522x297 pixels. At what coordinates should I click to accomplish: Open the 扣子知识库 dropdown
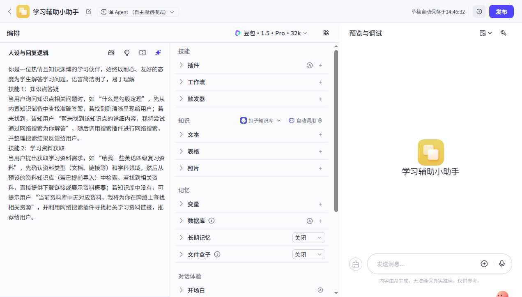(x=260, y=120)
